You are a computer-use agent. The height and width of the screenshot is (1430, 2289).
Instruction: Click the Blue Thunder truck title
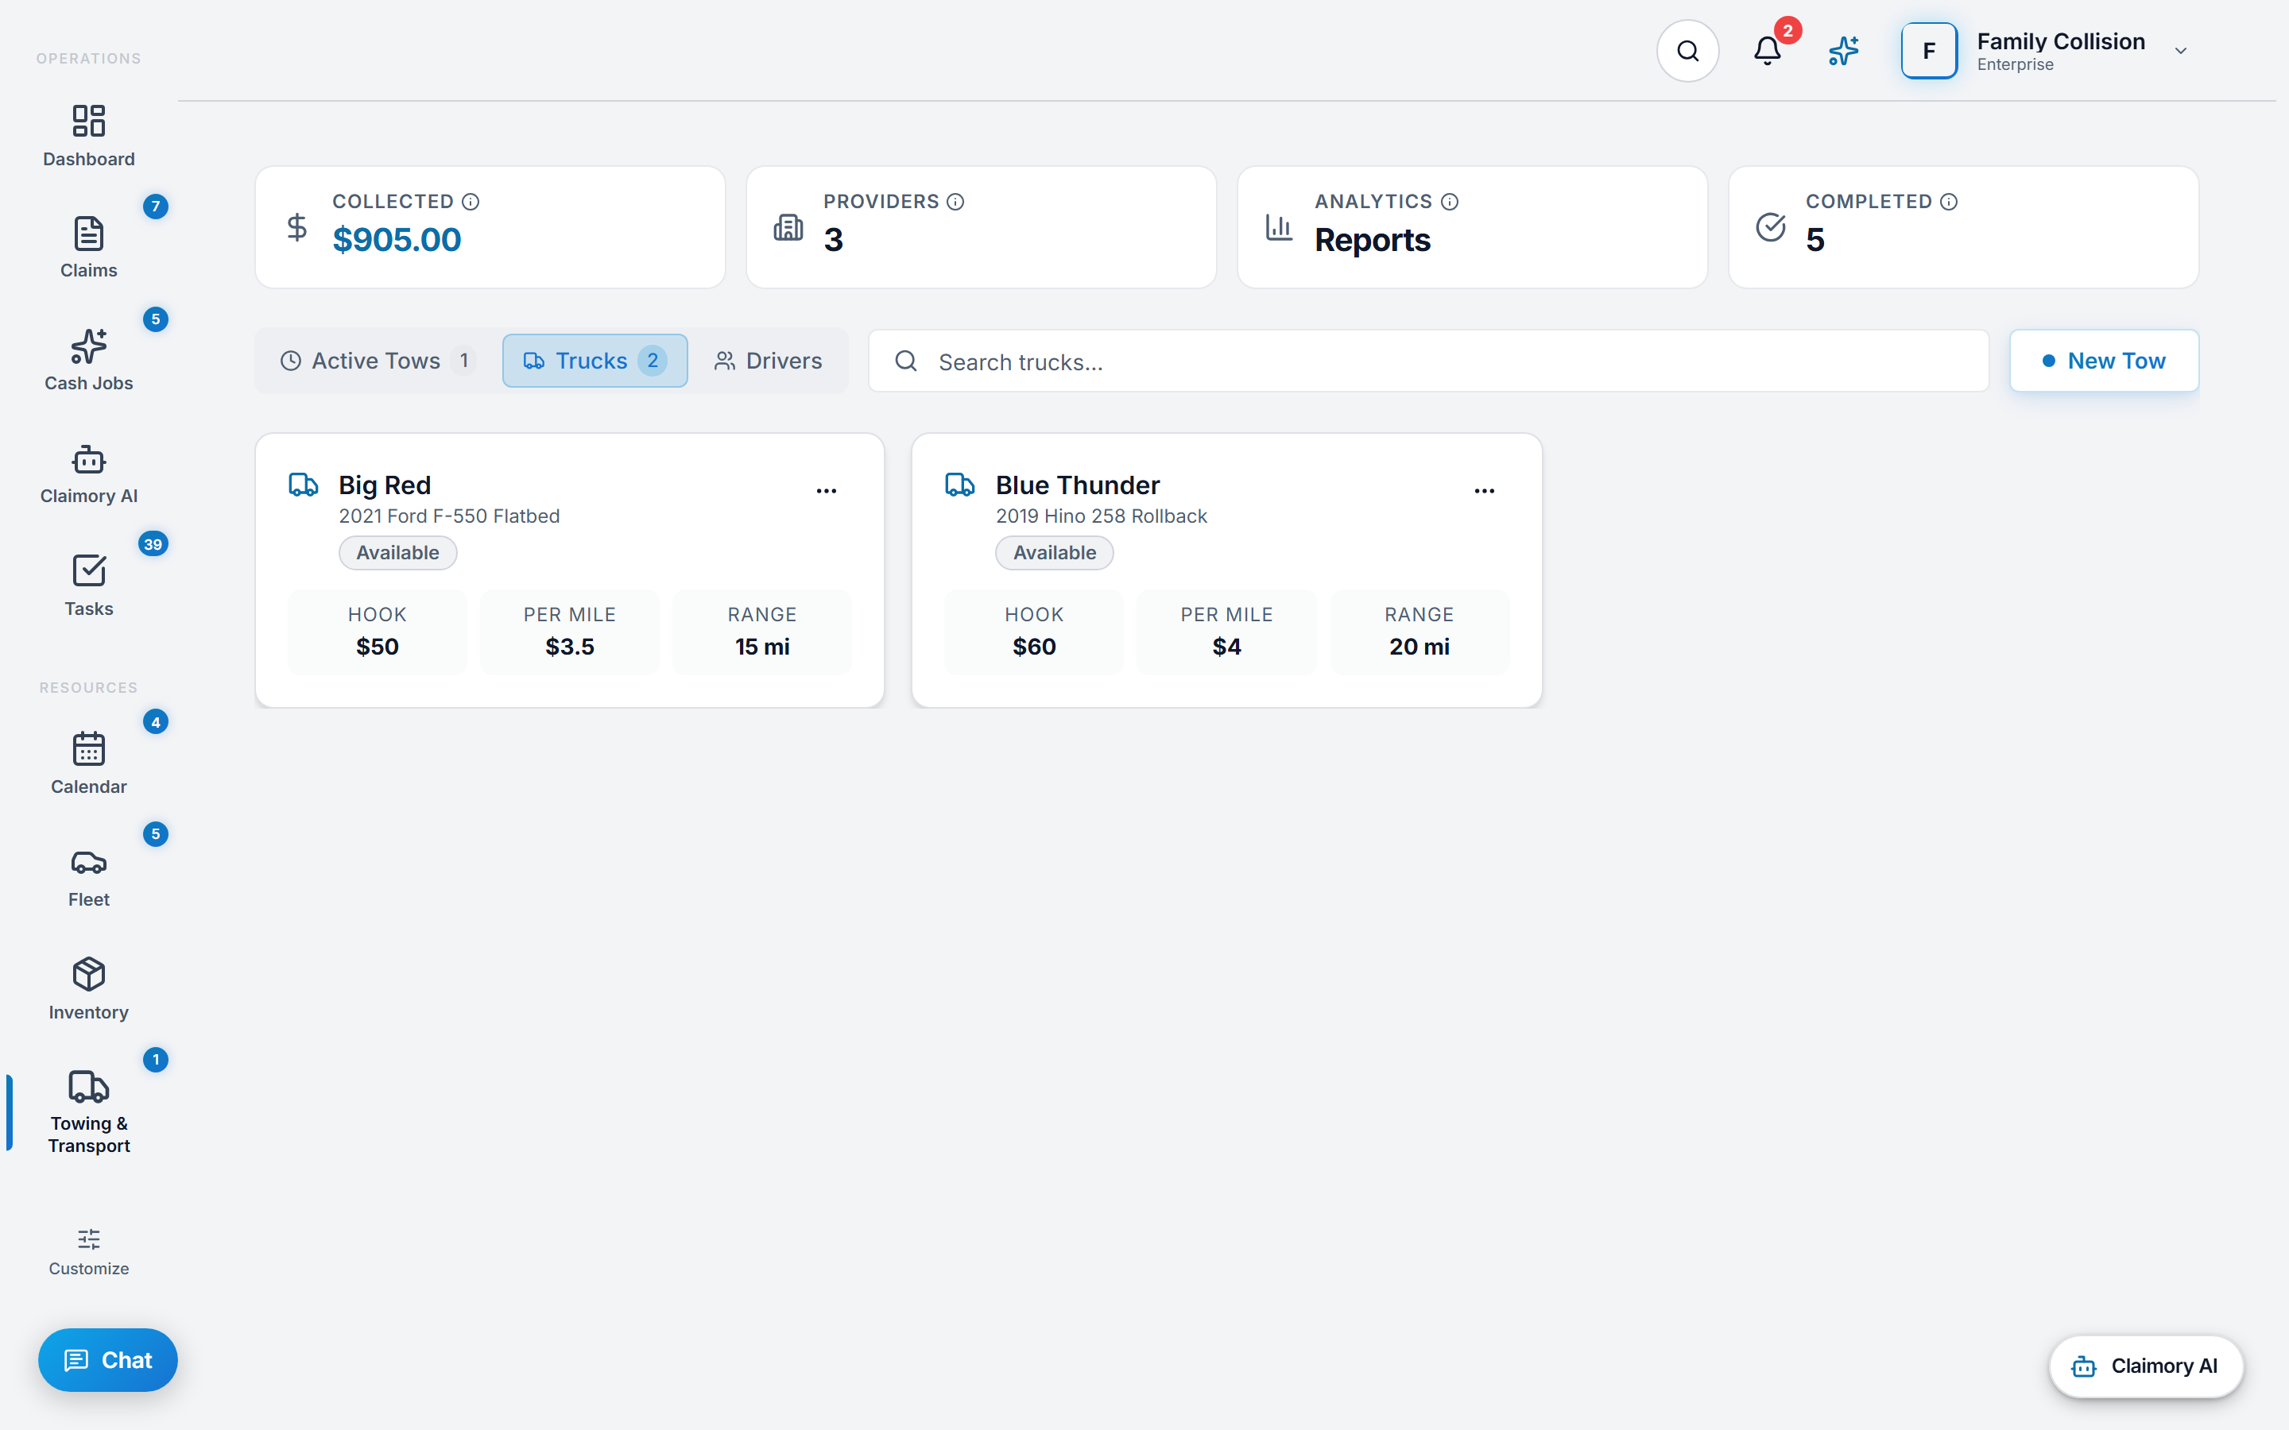pos(1078,485)
